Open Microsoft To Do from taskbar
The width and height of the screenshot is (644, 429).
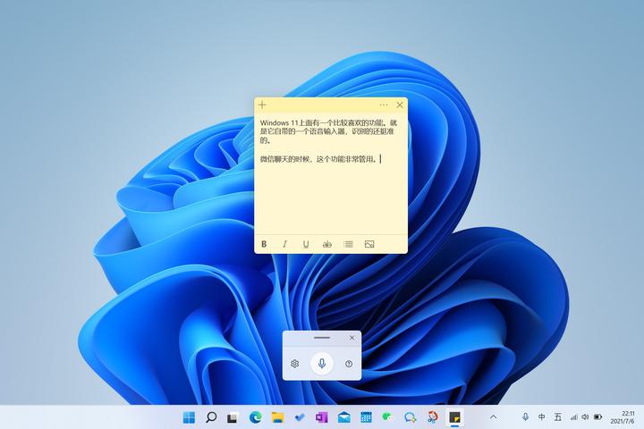[300, 417]
